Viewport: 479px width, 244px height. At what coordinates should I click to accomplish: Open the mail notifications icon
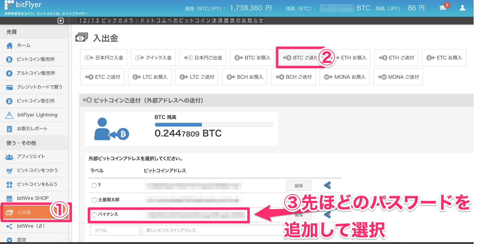pos(443,8)
